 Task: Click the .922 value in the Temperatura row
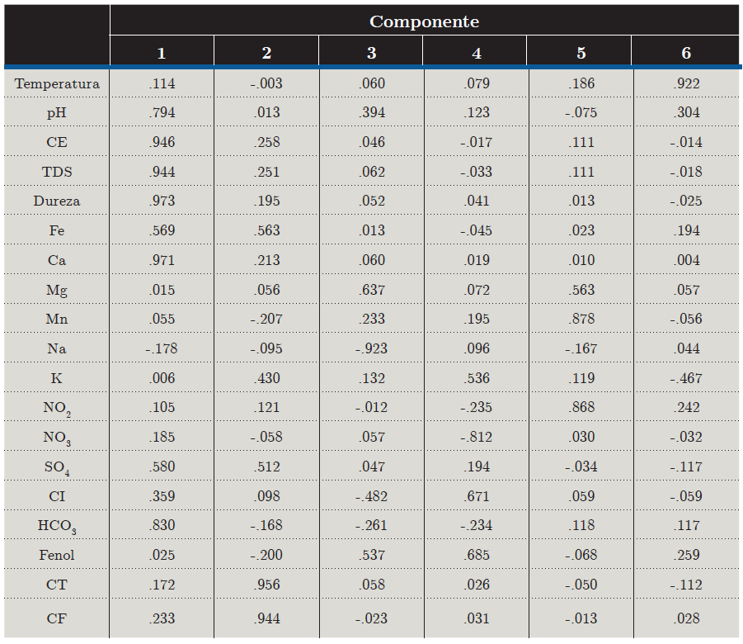[x=686, y=83]
